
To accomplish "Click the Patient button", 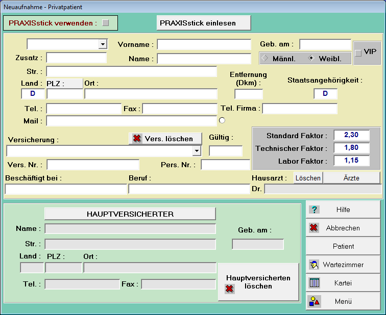I will click(343, 246).
